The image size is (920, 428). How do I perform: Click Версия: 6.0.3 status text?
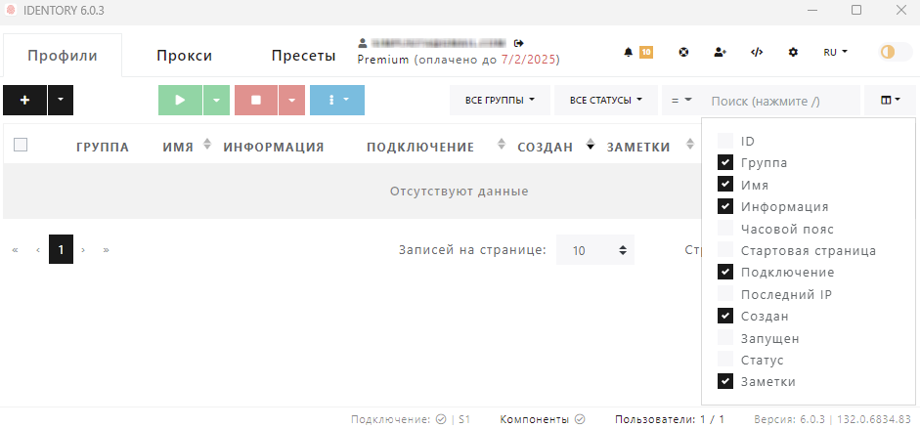pos(789,419)
